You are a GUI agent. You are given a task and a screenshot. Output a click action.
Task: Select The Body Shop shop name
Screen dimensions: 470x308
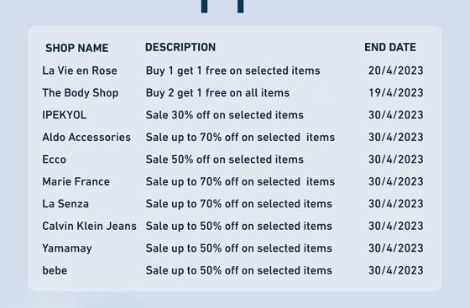(x=80, y=93)
